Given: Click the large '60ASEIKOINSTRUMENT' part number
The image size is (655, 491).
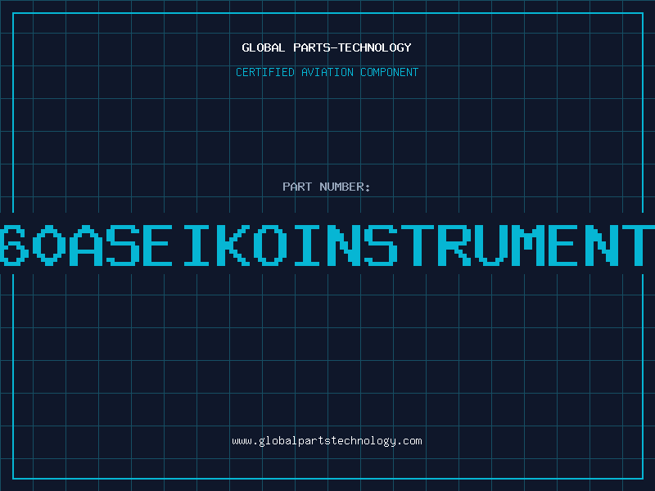Looking at the screenshot, I should pyautogui.click(x=327, y=245).
